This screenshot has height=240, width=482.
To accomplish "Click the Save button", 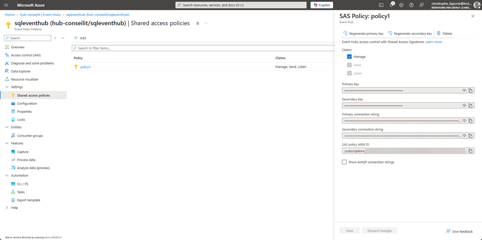I will click(x=350, y=231).
